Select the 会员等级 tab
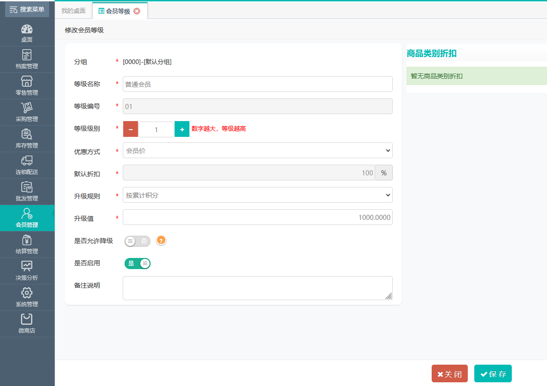The image size is (547, 386). 118,11
